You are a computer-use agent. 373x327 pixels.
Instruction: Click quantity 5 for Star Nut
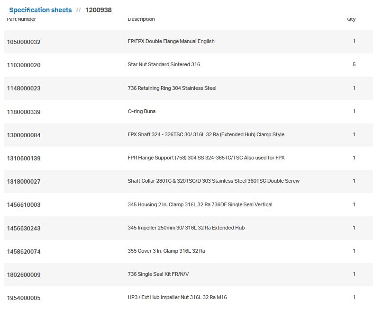354,64
